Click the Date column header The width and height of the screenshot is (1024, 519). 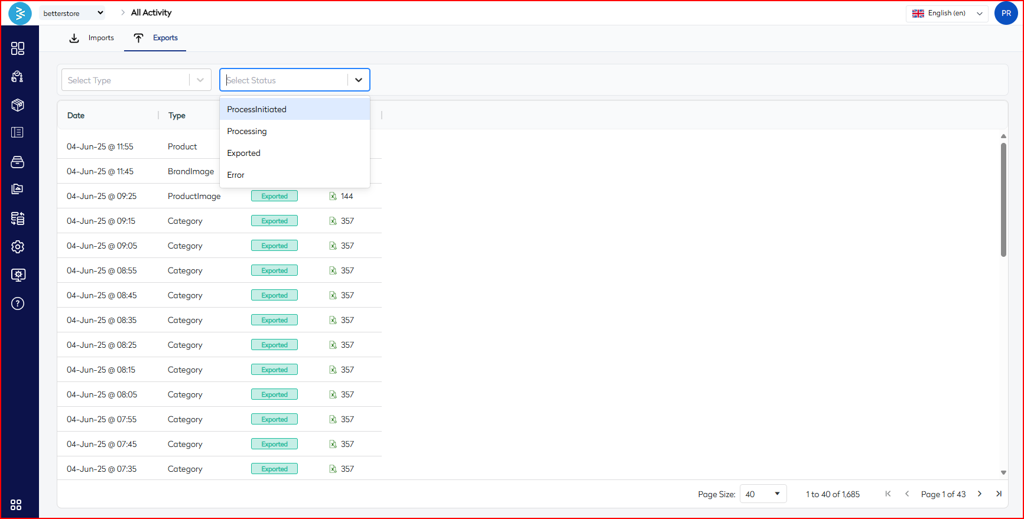[76, 115]
